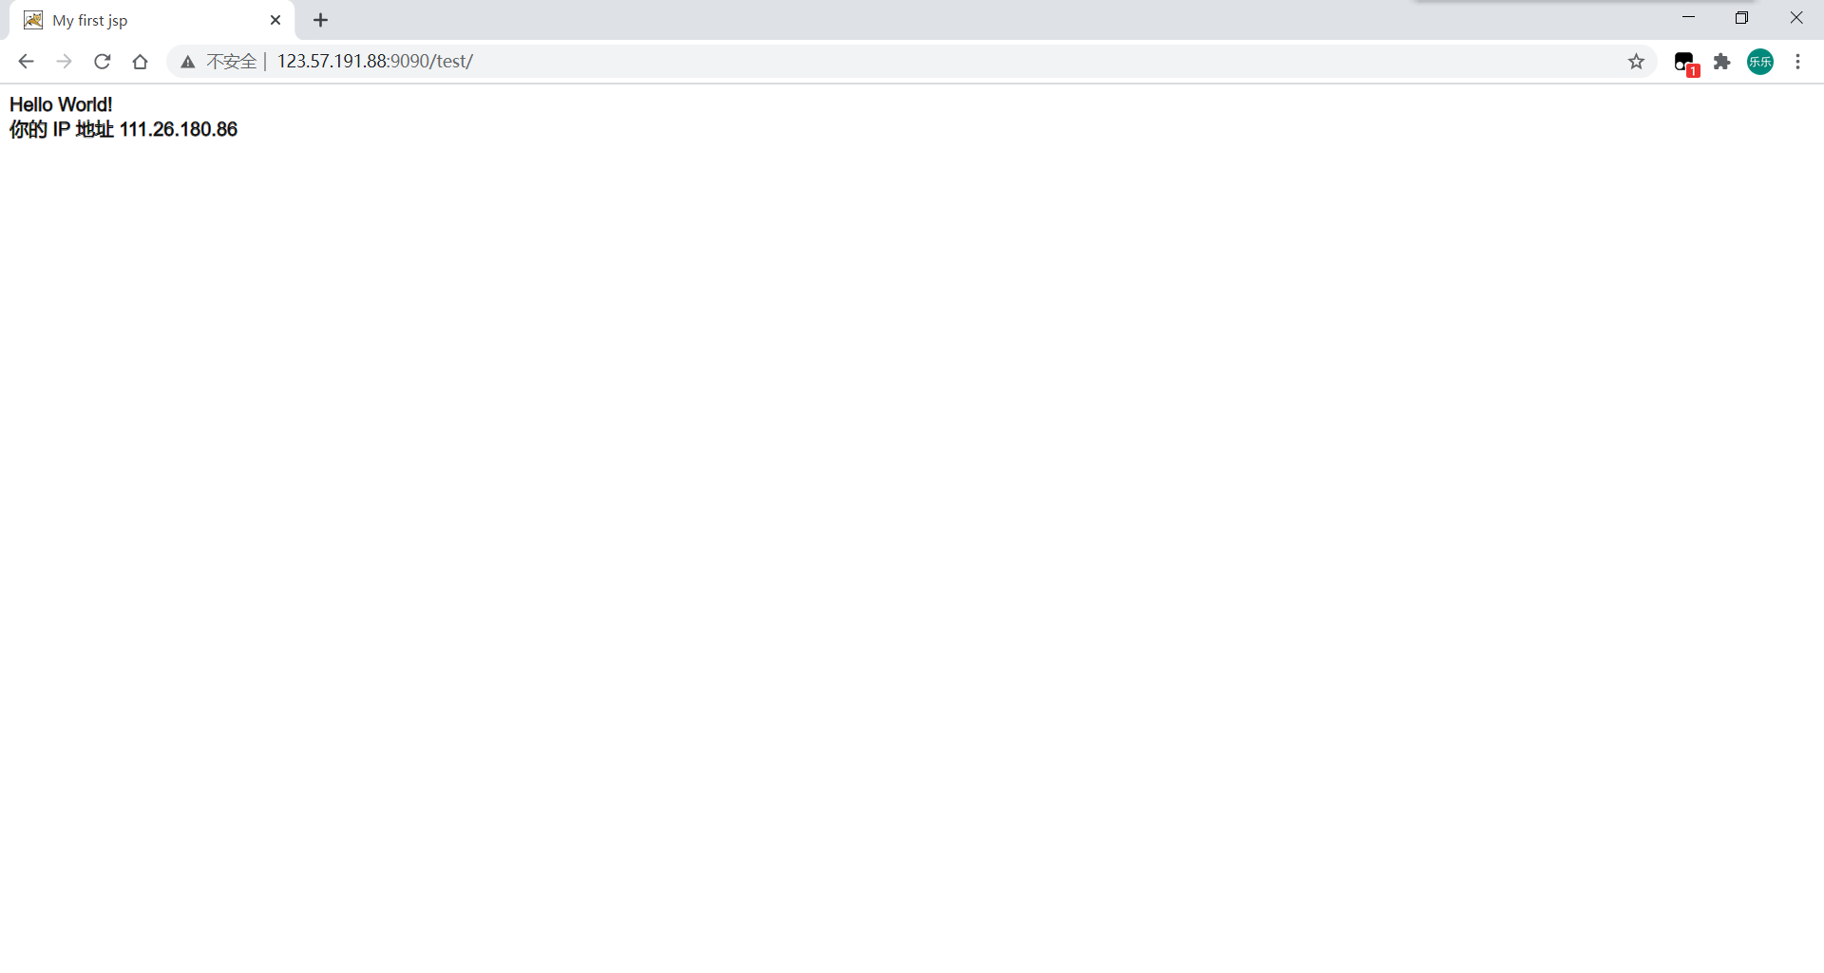Close the 'My first jsp' tab

[x=275, y=19]
